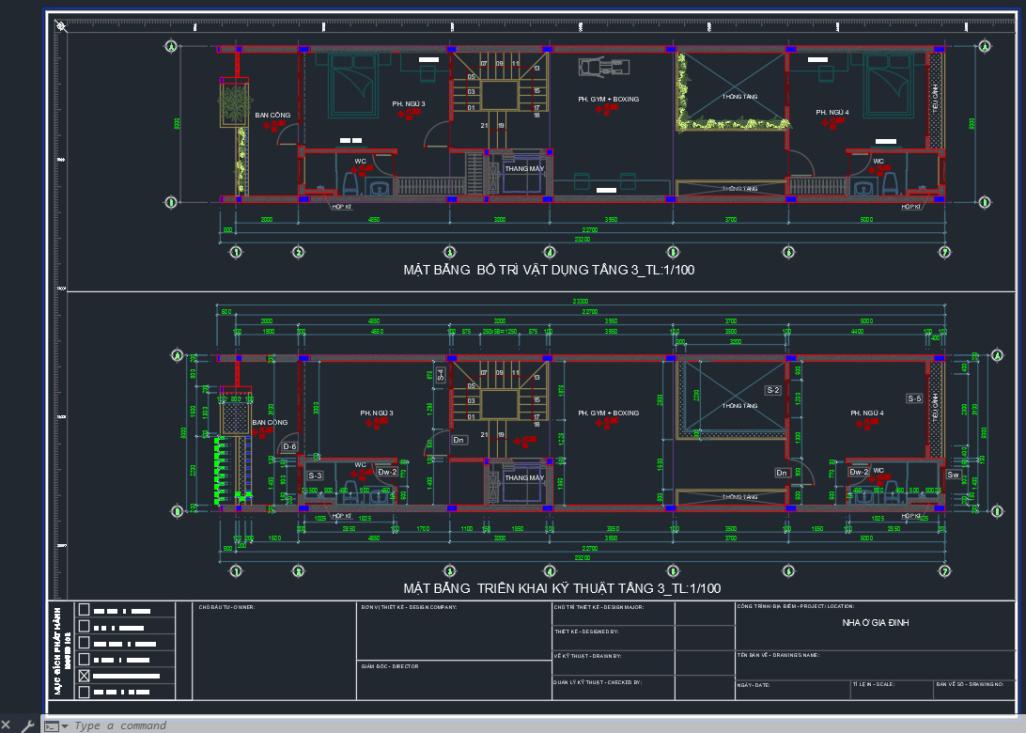Click the X-marked checkbox in title block
The height and width of the screenshot is (733, 1026).
[x=84, y=675]
